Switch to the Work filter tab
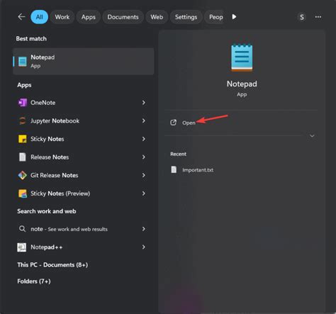The height and width of the screenshot is (314, 336). coord(62,17)
